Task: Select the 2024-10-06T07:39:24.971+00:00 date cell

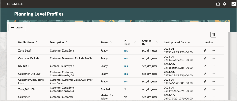Action: [178, 97]
